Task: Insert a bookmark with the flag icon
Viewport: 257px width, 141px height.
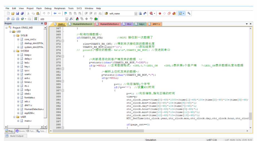Action: click(x=66, y=14)
